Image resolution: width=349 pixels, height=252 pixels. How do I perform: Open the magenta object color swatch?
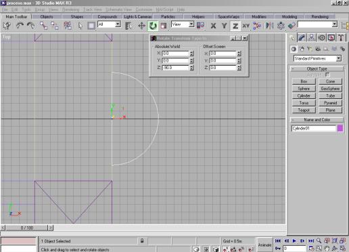coord(340,128)
